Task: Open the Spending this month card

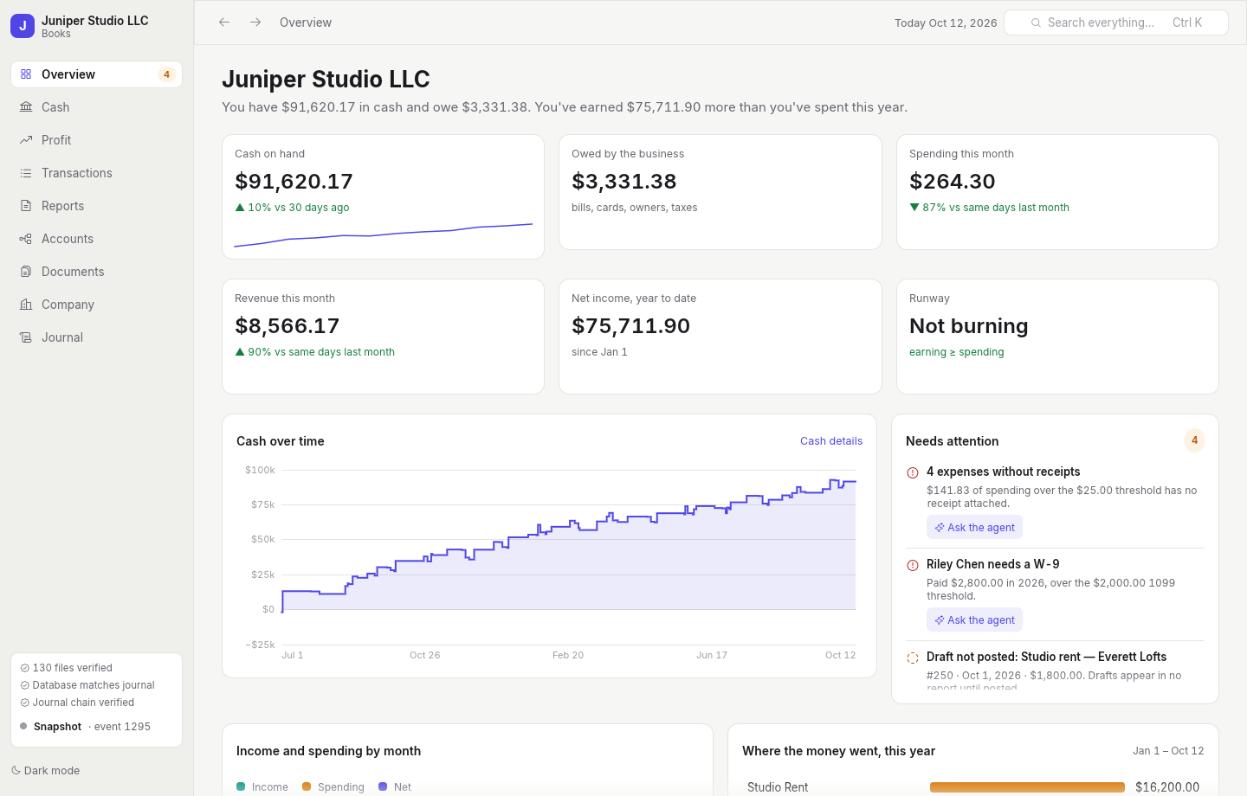Action: tap(1057, 192)
